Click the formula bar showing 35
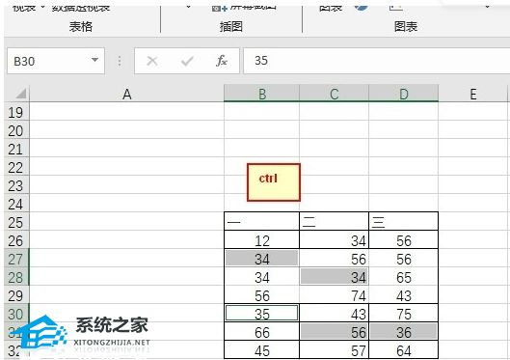The width and height of the screenshot is (510, 360). [x=377, y=61]
